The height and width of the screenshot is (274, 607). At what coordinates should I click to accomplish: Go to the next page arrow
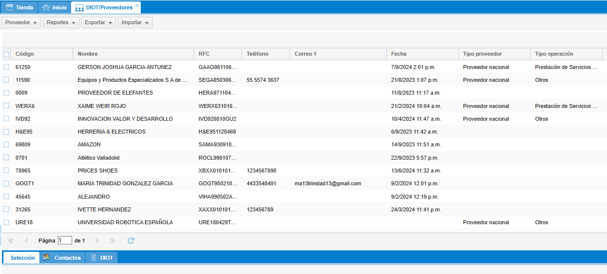point(97,241)
